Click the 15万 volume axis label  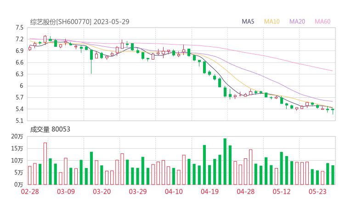coord(17,149)
